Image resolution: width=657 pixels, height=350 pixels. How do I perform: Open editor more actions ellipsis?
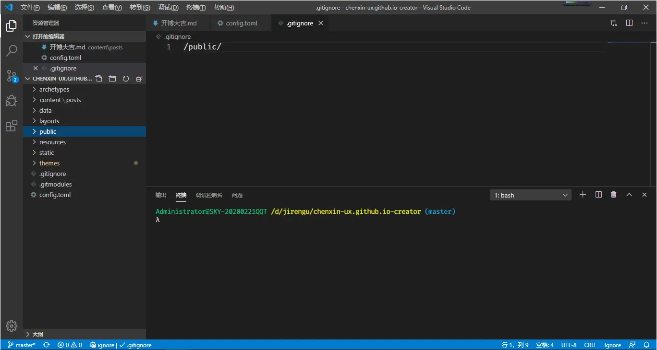click(x=645, y=23)
